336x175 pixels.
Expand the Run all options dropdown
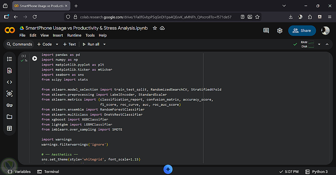(104, 44)
